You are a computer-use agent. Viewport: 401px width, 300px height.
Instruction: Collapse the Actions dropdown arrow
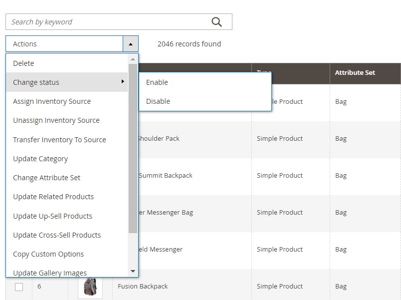coord(130,44)
